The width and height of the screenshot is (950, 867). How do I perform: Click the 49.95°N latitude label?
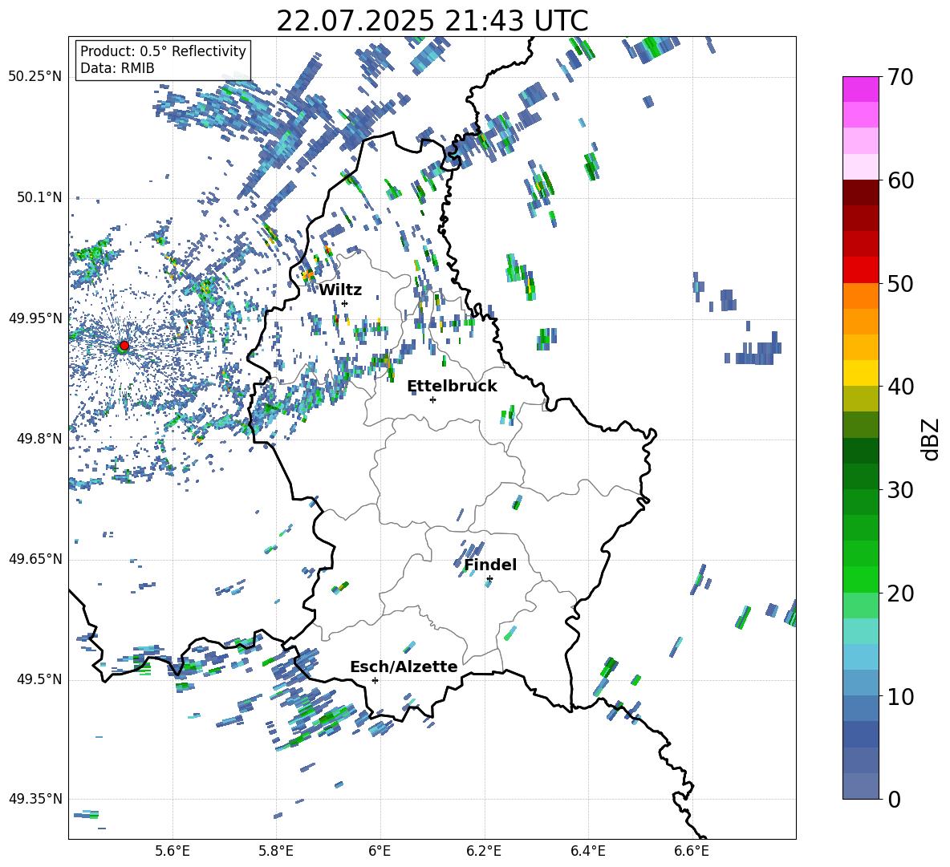coord(35,318)
